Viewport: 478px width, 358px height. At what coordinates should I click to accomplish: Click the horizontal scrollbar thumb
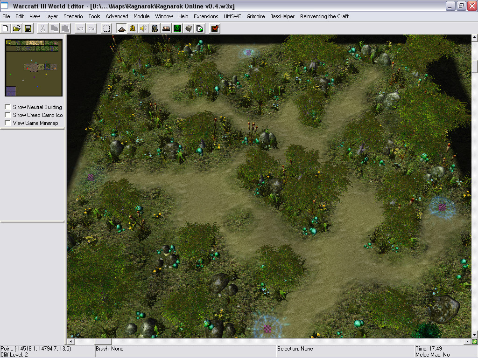tap(103, 342)
